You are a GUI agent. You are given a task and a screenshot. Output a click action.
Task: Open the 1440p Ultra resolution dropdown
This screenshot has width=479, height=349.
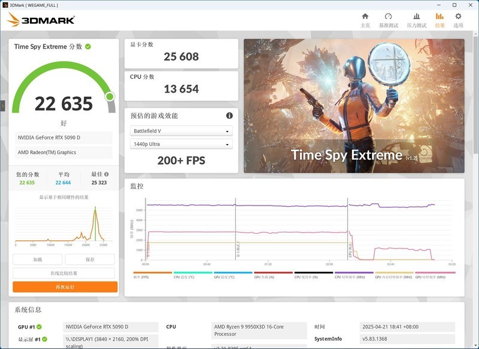coord(180,143)
